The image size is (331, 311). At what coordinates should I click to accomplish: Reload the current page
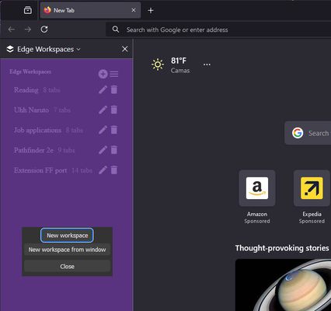[44, 30]
